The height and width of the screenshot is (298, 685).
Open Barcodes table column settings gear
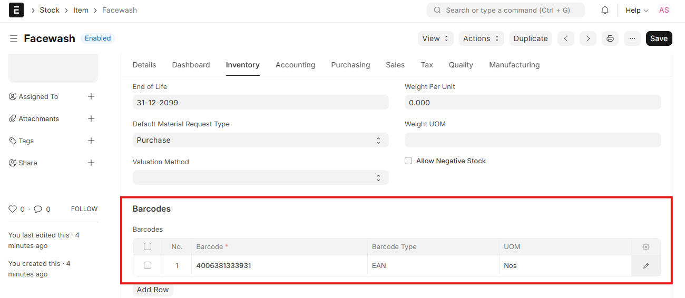click(x=646, y=247)
